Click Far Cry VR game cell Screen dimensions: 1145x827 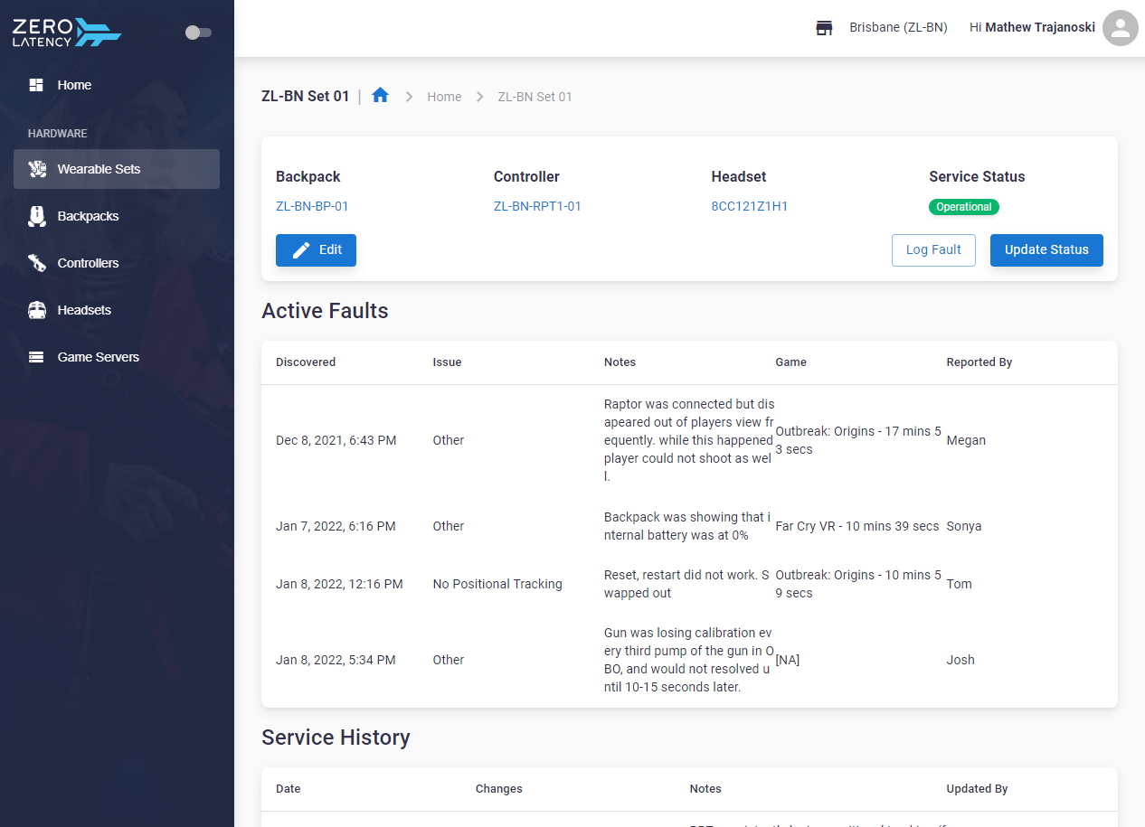[x=857, y=526]
